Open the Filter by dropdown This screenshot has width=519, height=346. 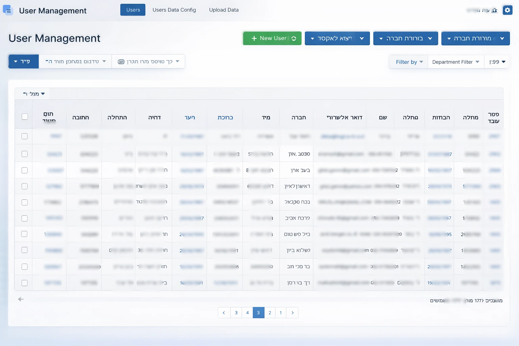[x=409, y=62]
